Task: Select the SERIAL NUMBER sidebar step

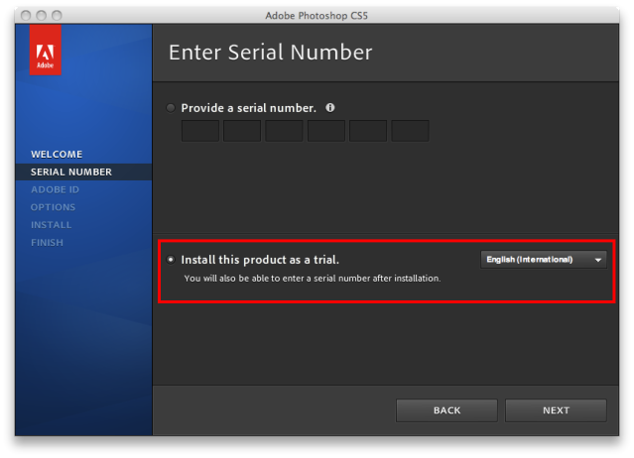Action: tap(71, 172)
